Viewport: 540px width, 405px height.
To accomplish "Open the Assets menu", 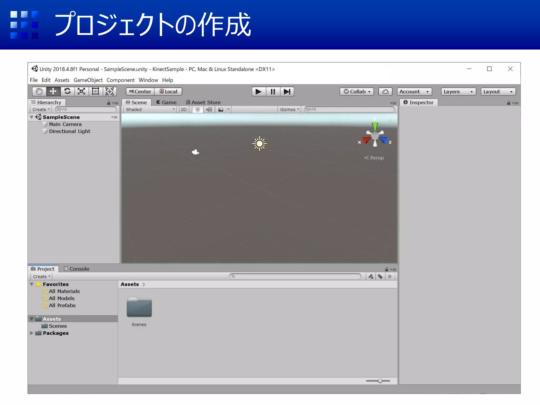I will [x=62, y=80].
